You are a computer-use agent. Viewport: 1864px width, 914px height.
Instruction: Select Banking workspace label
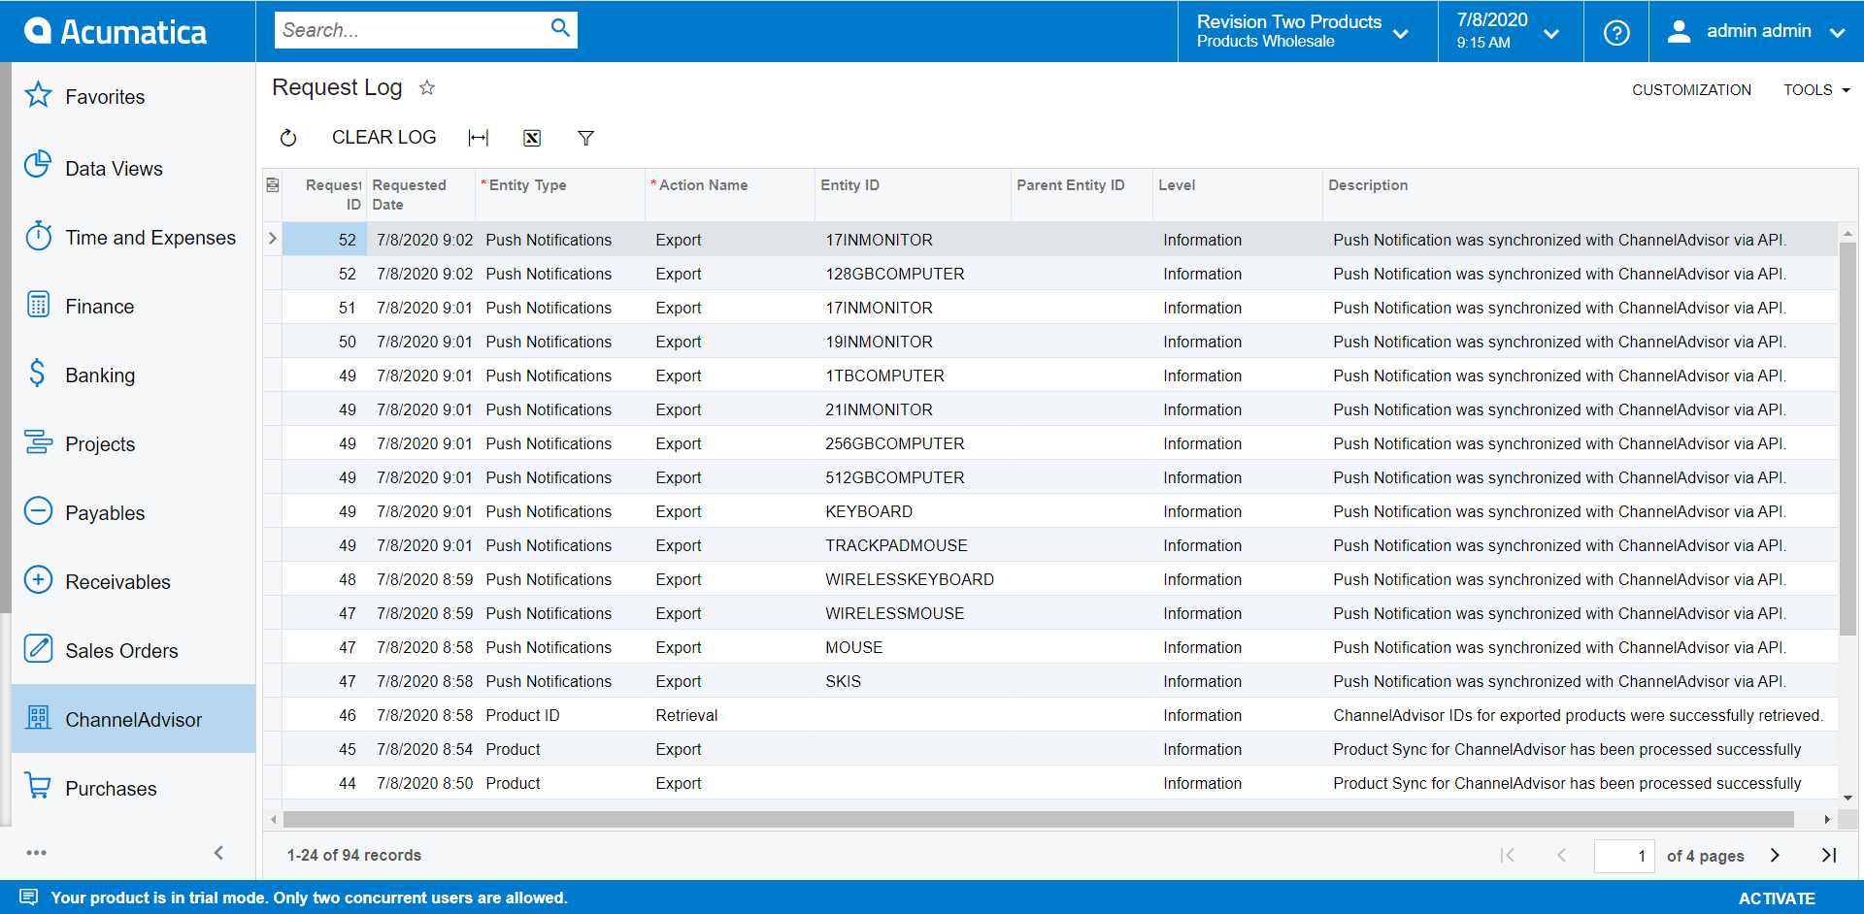[100, 375]
